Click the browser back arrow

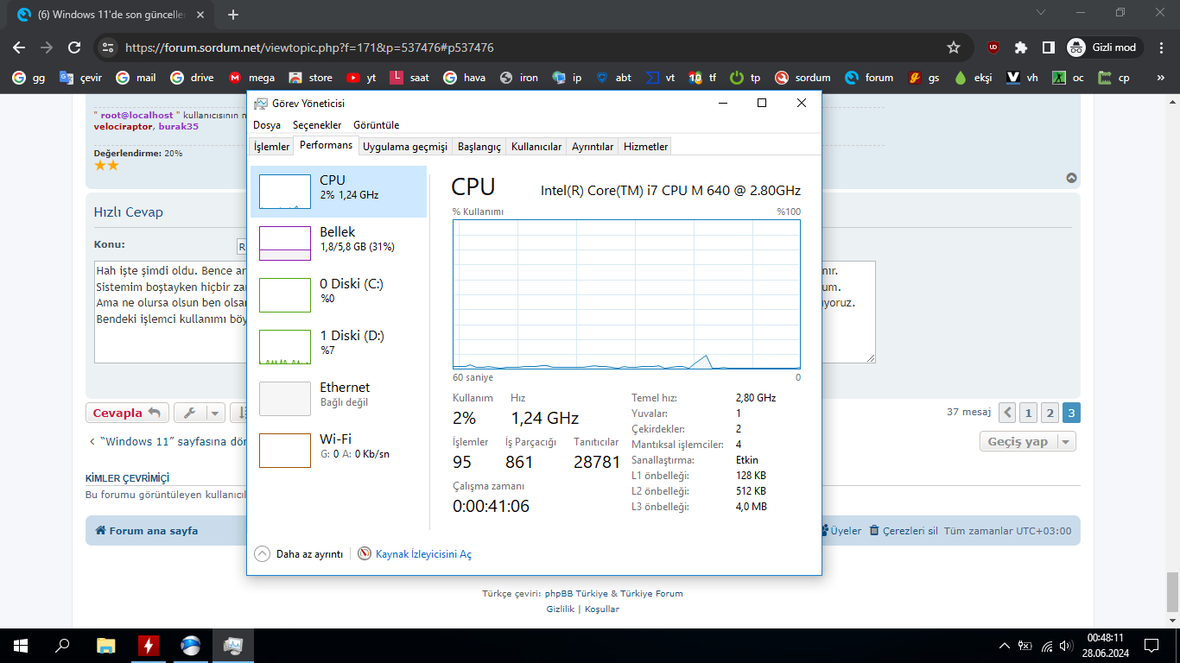[19, 47]
